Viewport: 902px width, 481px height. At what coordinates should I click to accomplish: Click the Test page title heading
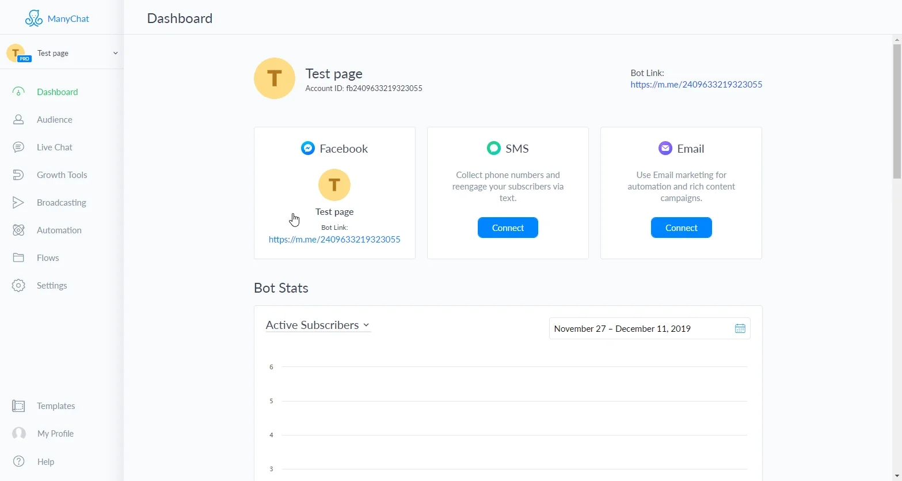pos(334,74)
